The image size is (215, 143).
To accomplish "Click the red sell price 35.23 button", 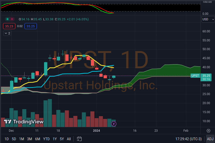I will 9,26.
